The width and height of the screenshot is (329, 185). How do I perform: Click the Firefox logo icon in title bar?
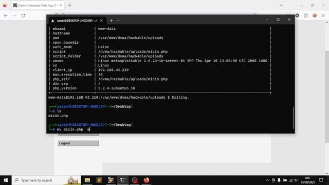(5, 6)
